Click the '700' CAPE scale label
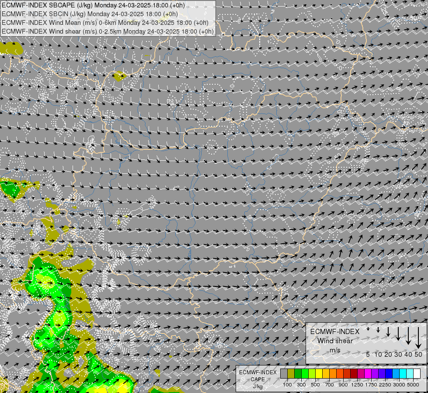Screen dimensions: 428x393 point(330,385)
